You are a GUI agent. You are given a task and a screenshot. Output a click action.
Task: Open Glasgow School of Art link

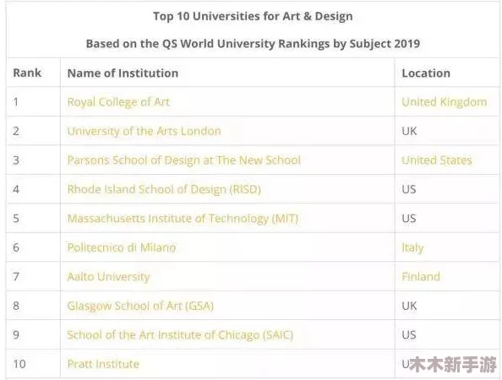click(x=140, y=306)
